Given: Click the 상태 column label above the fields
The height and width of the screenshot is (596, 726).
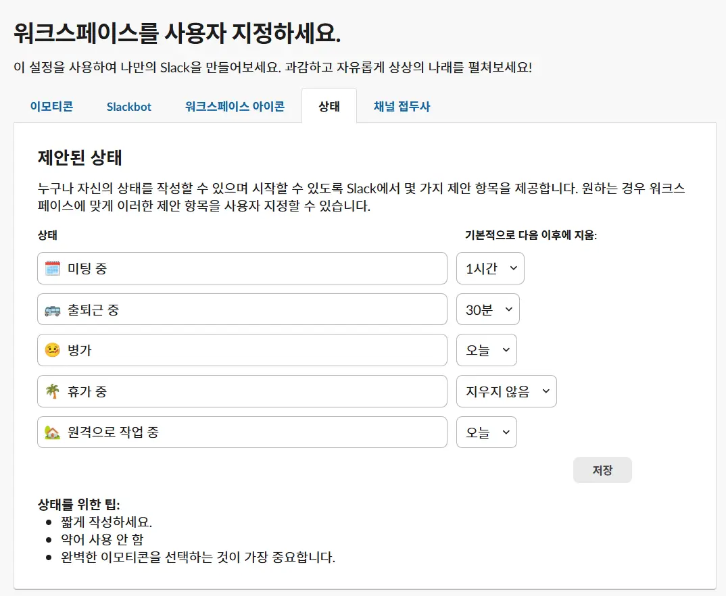Looking at the screenshot, I should (x=47, y=235).
